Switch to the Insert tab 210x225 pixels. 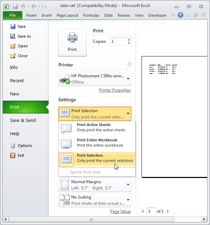(47, 15)
